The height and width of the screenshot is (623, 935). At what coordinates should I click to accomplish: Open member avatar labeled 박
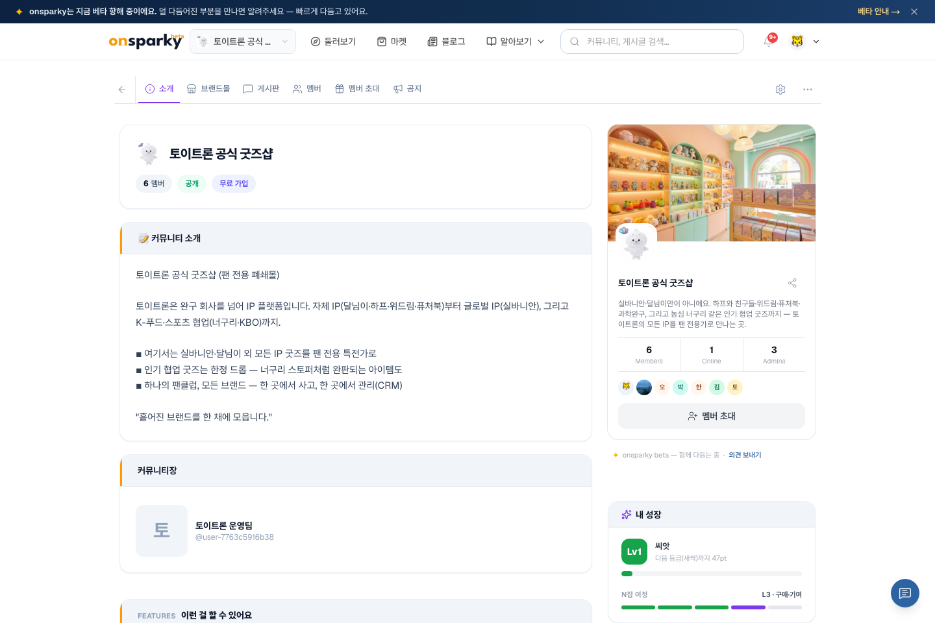coord(680,387)
